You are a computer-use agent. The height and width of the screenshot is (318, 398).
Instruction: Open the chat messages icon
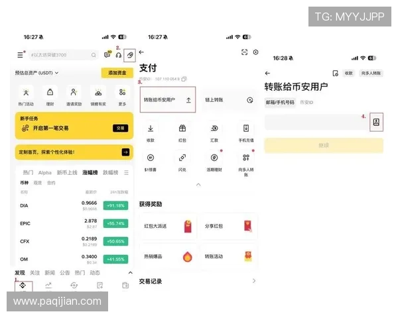pyautogui.click(x=107, y=54)
